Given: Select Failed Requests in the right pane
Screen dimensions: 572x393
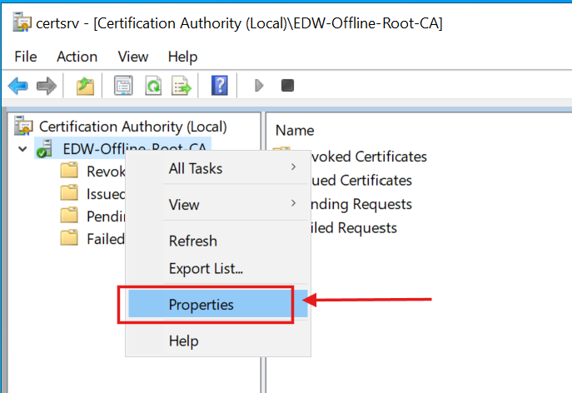Looking at the screenshot, I should pos(354,227).
